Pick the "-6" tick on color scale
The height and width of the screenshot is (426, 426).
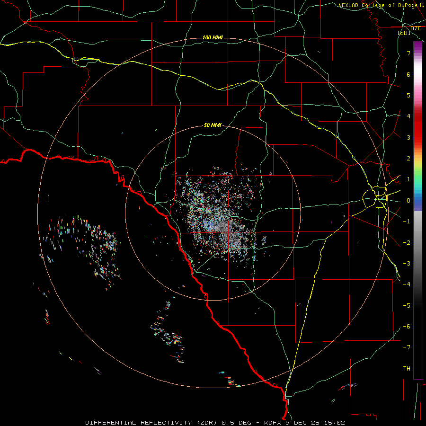[x=407, y=327]
